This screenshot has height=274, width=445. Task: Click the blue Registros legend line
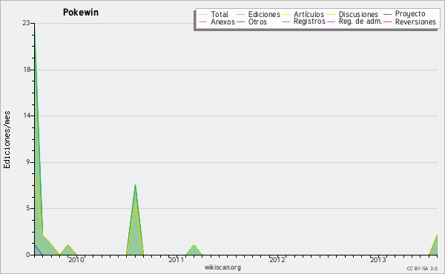point(286,21)
